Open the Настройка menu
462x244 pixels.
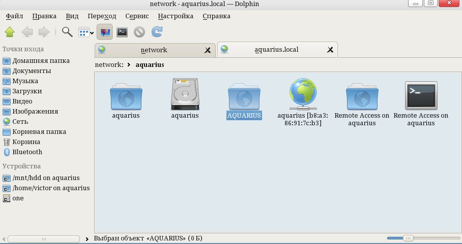click(x=176, y=16)
